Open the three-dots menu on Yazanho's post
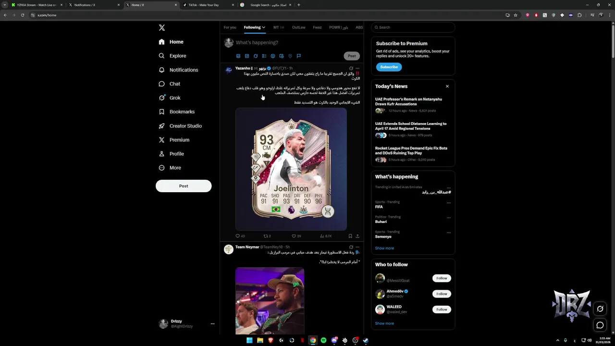 (357, 68)
